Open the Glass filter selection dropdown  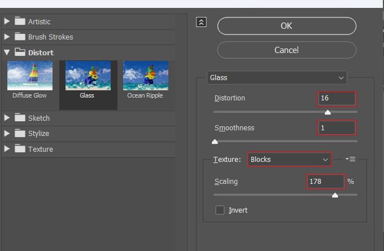coord(277,78)
